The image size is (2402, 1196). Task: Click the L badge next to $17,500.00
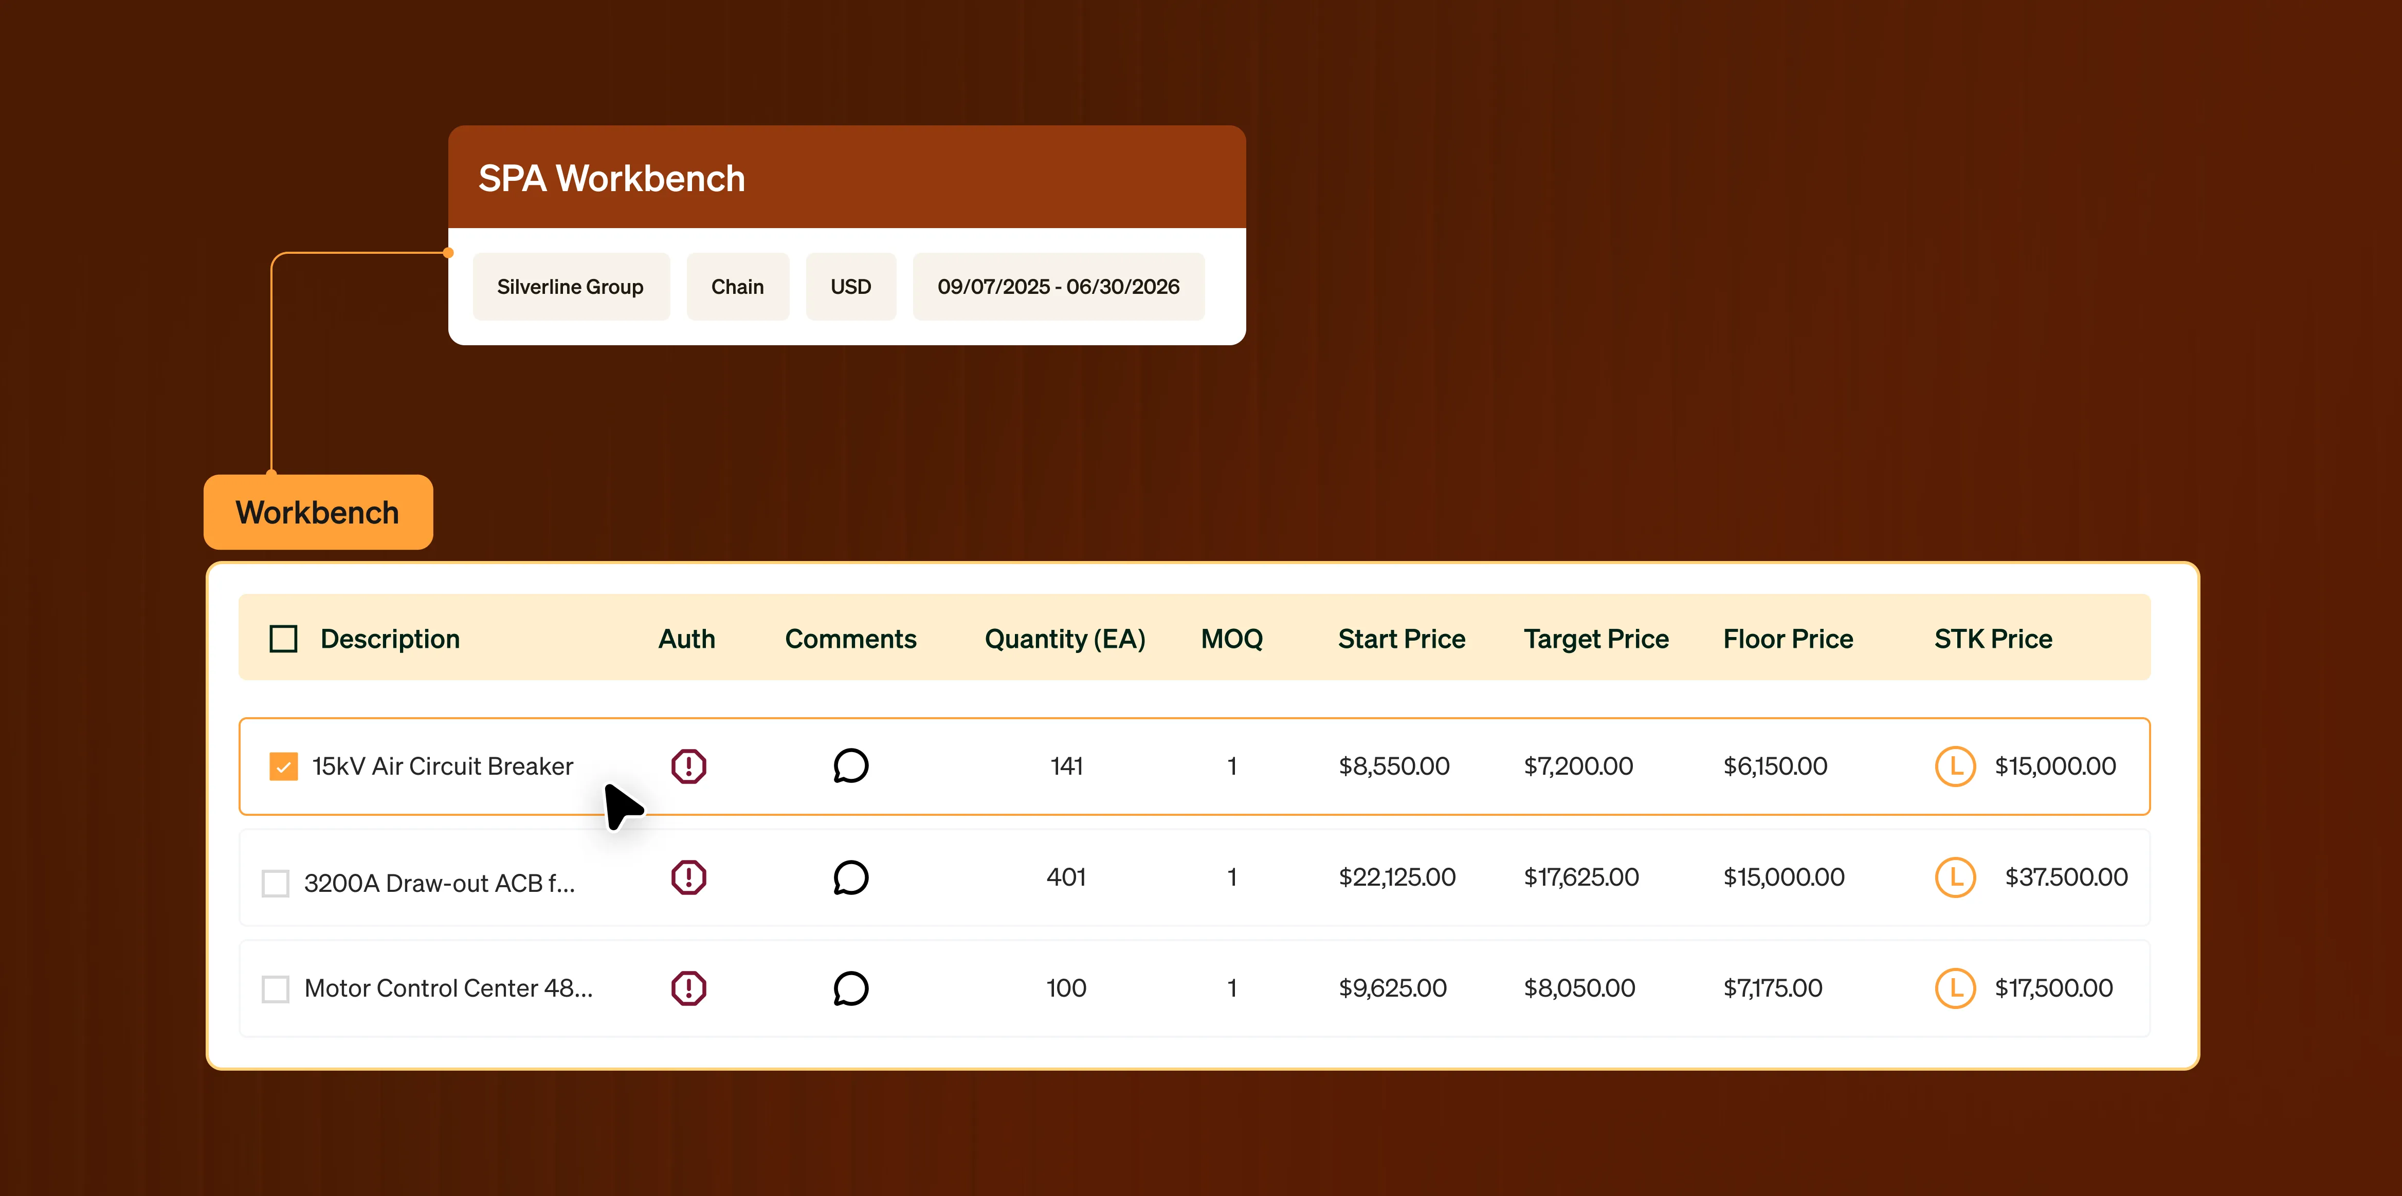coord(1954,987)
